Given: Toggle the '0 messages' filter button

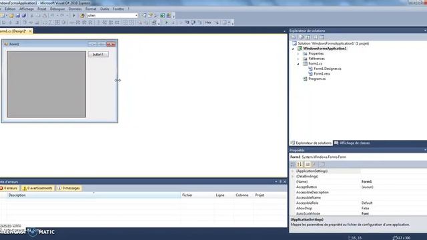Looking at the screenshot, I should (69, 188).
